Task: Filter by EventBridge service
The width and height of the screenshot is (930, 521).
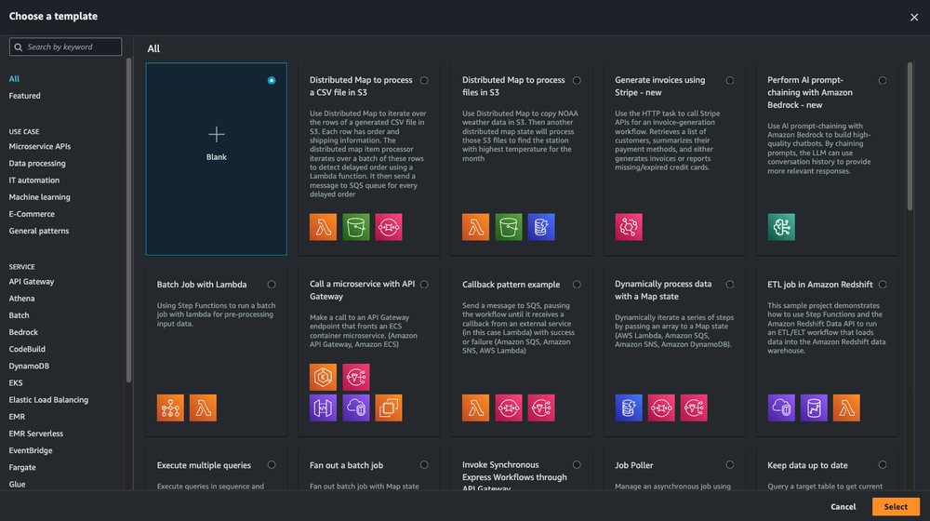Action: pos(31,450)
